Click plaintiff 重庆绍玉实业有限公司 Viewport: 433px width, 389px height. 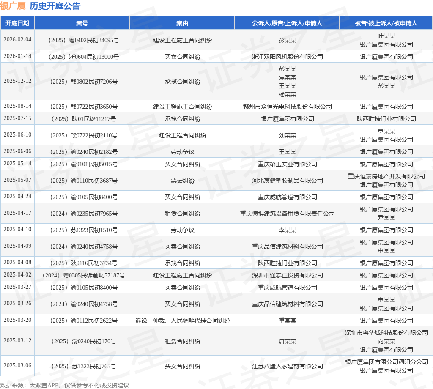click(x=287, y=164)
